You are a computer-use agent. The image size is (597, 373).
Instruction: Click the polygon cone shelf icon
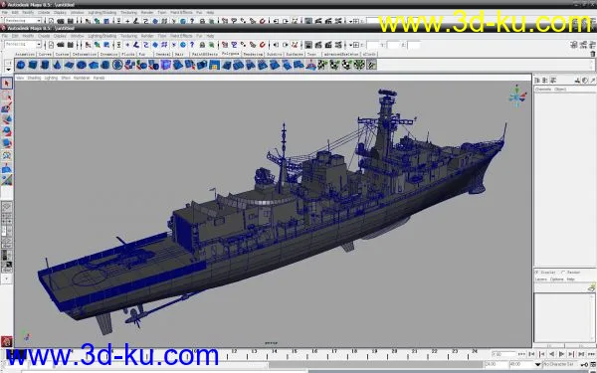click(57, 65)
